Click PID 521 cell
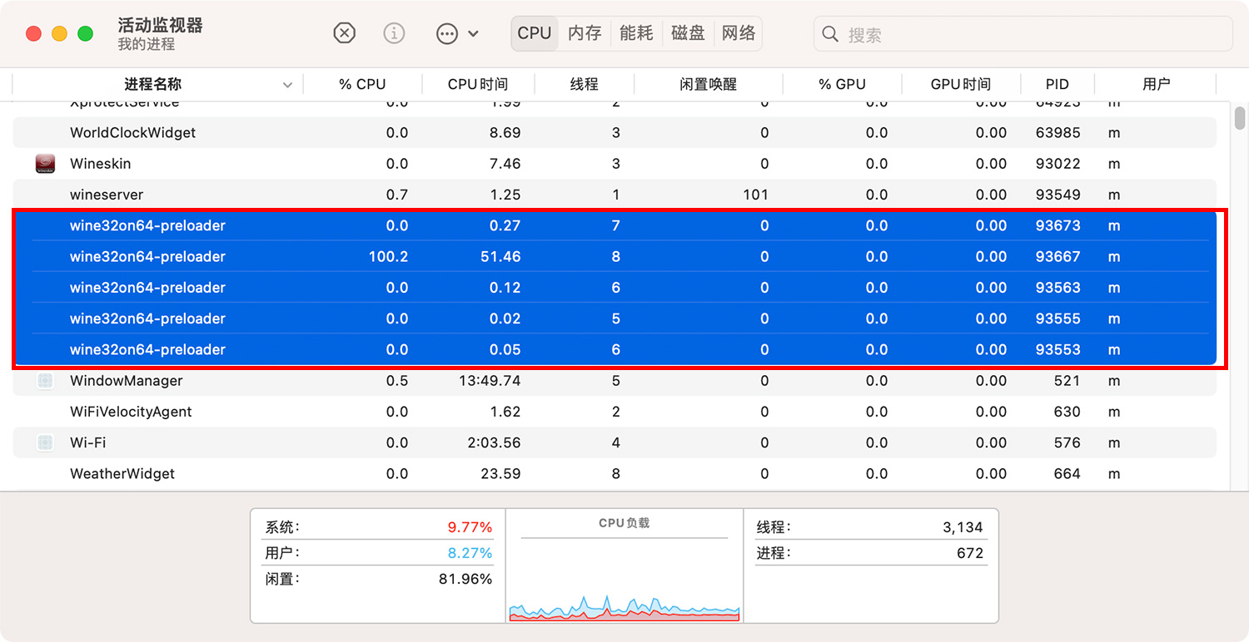1249x642 pixels. click(1067, 381)
